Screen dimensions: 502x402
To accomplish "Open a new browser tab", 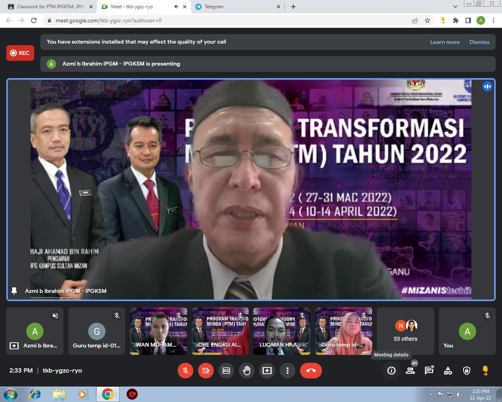I will (293, 7).
